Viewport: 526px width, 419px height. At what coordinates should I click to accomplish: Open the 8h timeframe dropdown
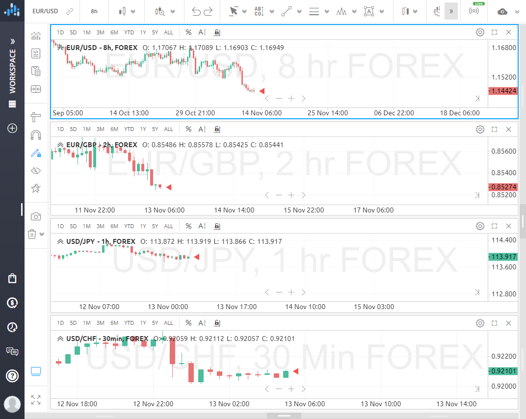click(94, 11)
